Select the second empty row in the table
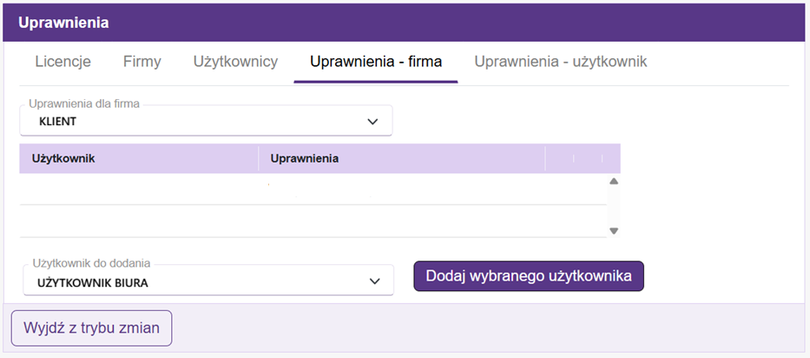The image size is (810, 358). pos(313,221)
